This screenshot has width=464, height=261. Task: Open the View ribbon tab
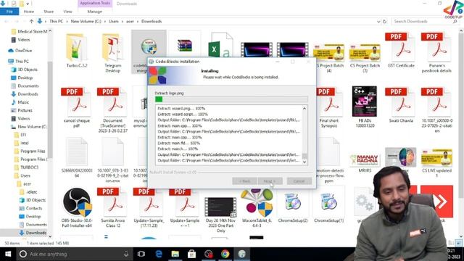click(x=67, y=12)
